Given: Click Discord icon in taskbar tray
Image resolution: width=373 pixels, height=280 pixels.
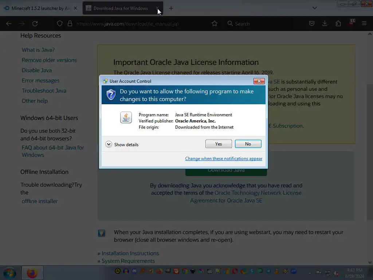Looking at the screenshot, I should point(134,271).
